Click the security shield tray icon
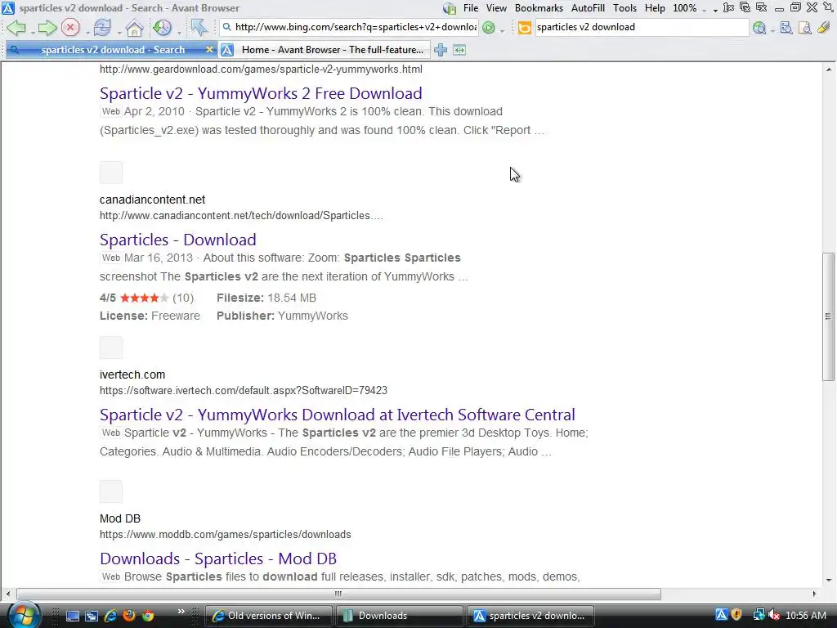Screen dimensions: 837x628 tap(736, 615)
